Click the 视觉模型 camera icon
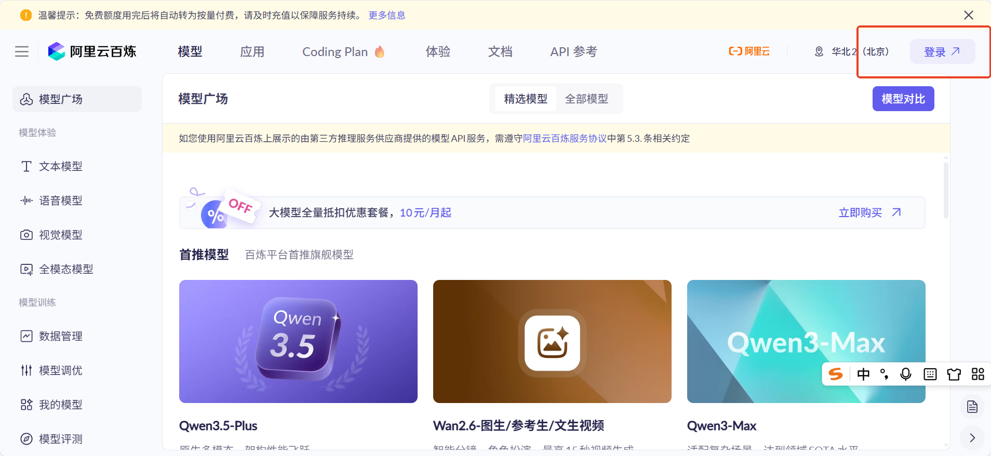Viewport: 991px width, 456px height. coord(26,235)
